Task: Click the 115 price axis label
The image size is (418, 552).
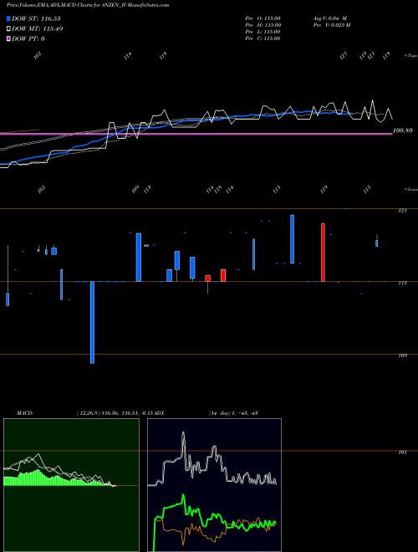Action: click(x=403, y=283)
